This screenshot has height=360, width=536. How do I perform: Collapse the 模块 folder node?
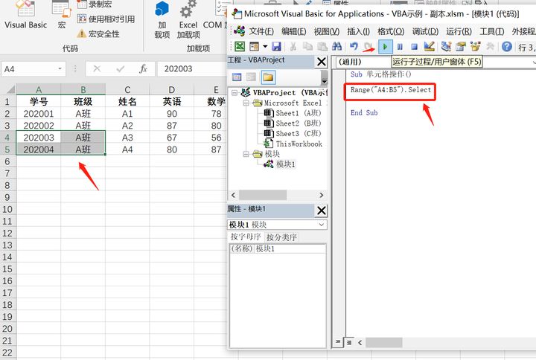point(246,154)
